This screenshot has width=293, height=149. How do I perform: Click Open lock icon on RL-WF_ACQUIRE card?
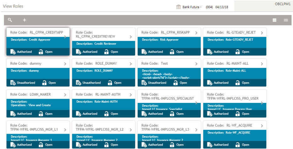[x=237, y=145]
